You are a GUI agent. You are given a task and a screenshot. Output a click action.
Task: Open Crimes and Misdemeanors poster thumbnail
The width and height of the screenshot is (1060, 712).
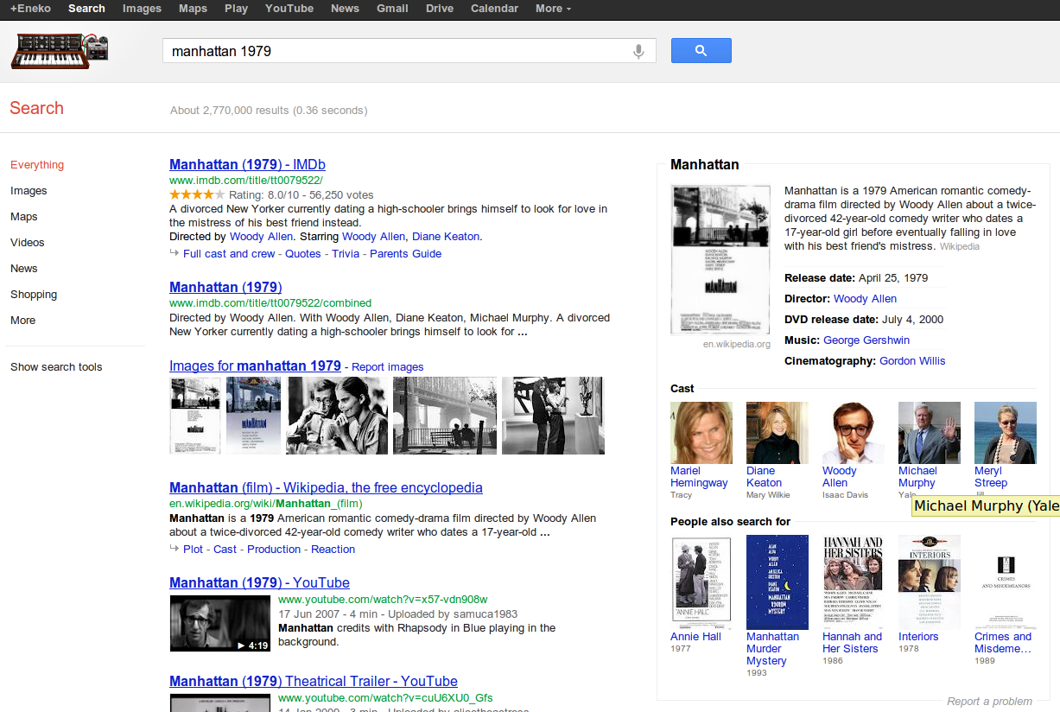pos(1006,582)
